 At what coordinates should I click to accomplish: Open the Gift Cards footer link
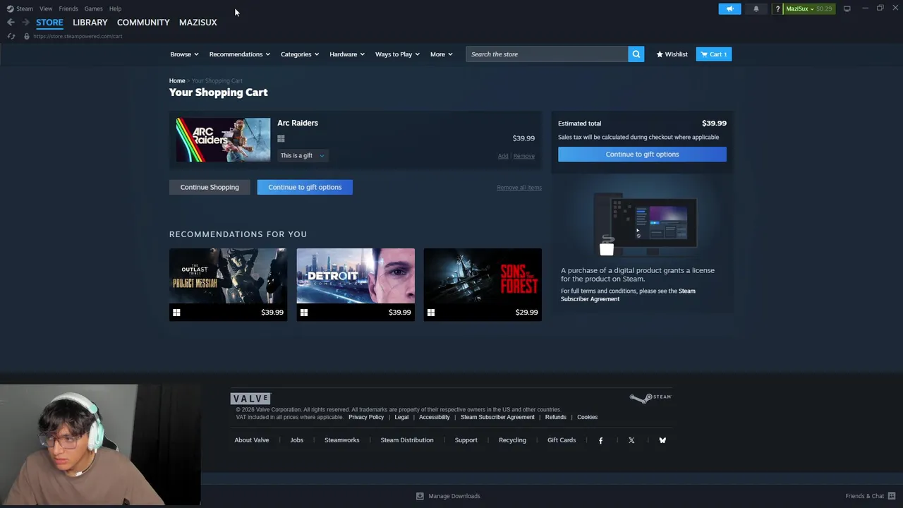pos(562,440)
